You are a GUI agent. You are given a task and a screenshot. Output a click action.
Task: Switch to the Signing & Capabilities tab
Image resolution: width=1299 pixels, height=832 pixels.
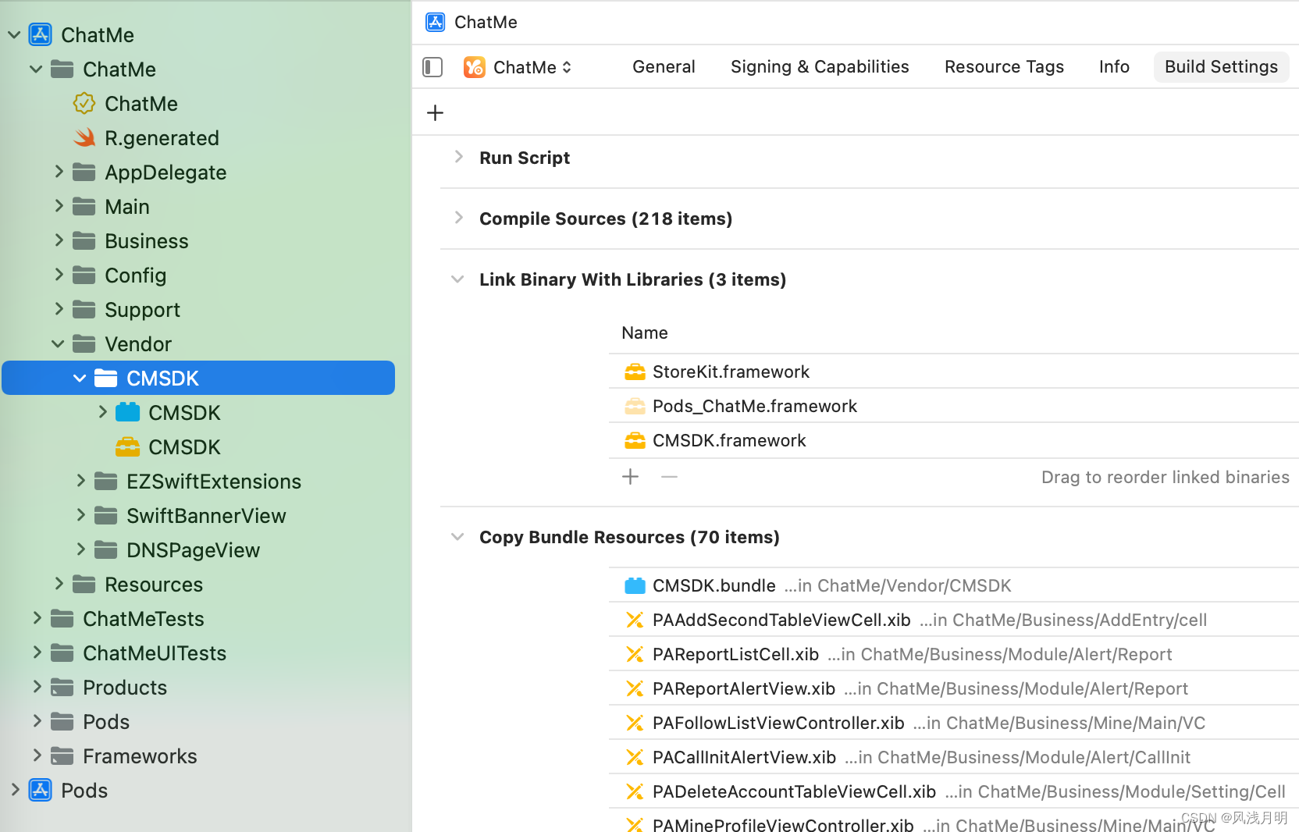819,67
